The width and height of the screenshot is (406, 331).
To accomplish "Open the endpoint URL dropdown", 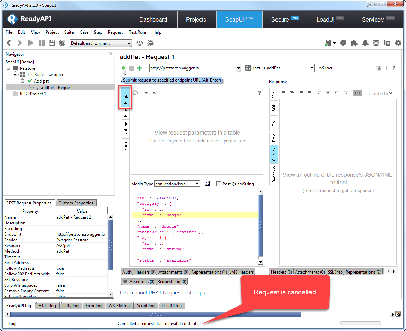I will (x=238, y=68).
